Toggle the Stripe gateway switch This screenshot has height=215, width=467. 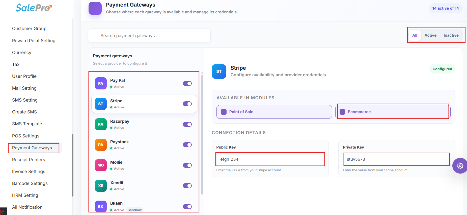(x=187, y=104)
